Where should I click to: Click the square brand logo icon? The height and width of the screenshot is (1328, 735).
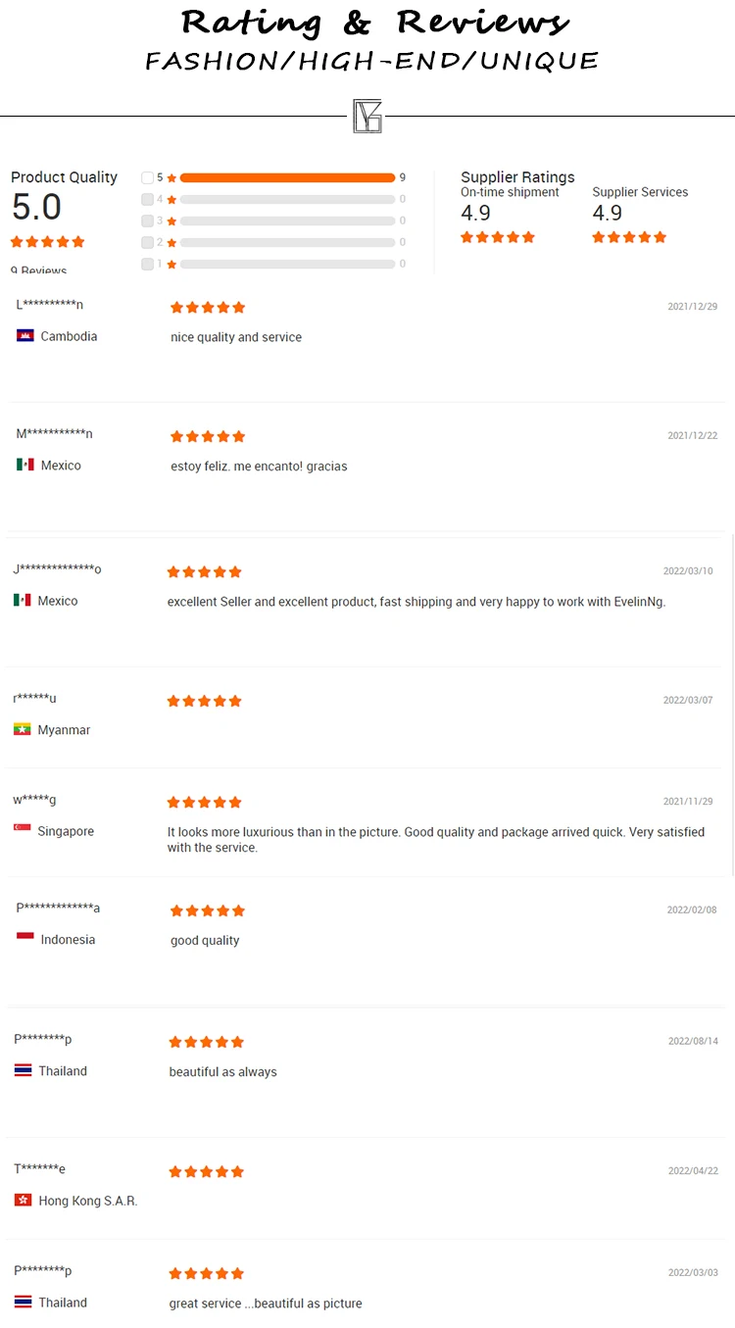point(367,116)
